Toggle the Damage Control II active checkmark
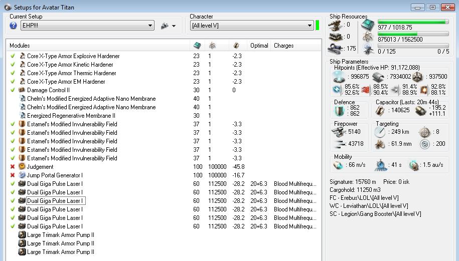This screenshot has height=261, width=459. [13, 90]
